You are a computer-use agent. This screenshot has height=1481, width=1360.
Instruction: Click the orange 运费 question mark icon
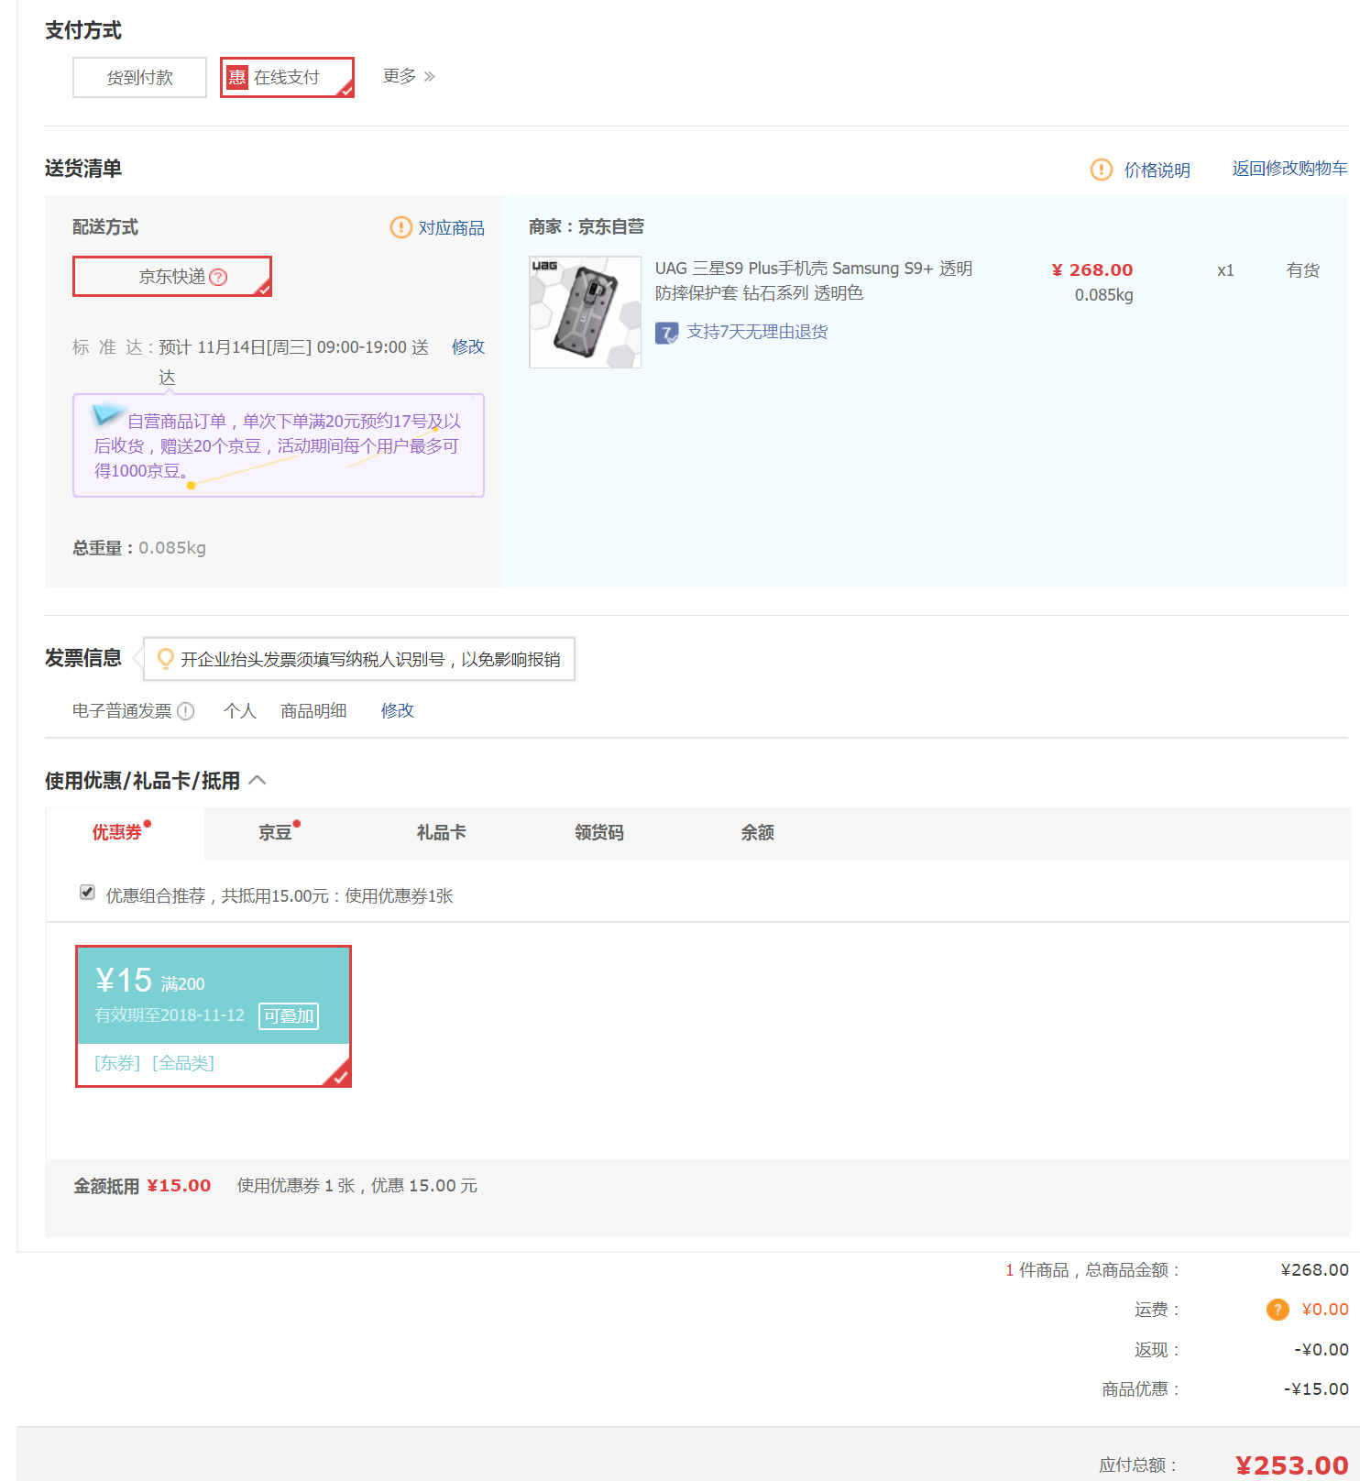tap(1278, 1310)
